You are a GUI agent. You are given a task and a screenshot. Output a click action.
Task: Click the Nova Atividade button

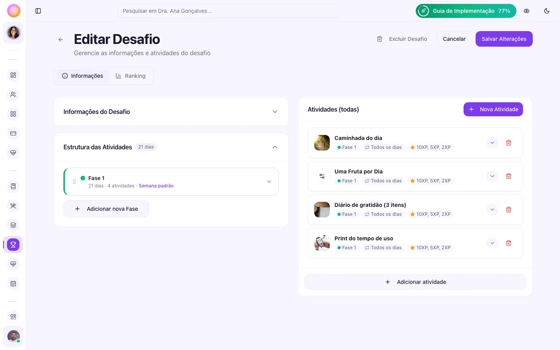point(493,109)
